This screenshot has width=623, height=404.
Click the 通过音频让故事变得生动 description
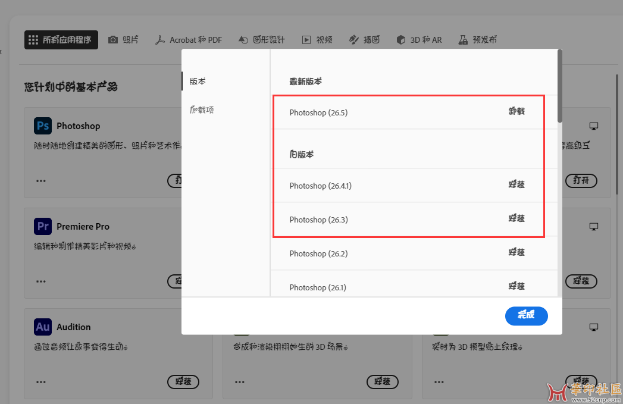(81, 347)
